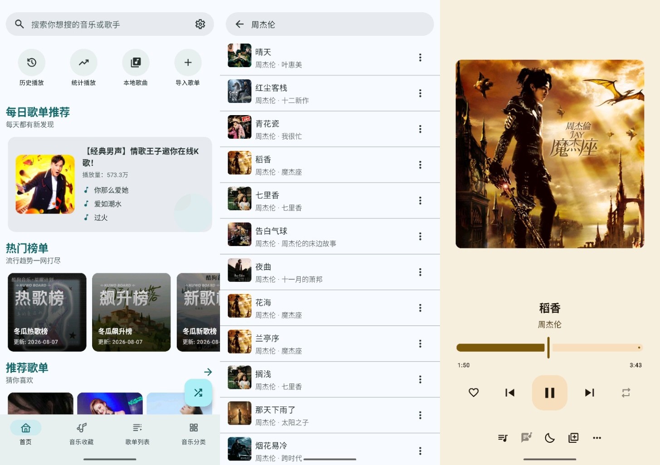The width and height of the screenshot is (660, 465).
Task: Open the play queue icon
Action: point(503,438)
